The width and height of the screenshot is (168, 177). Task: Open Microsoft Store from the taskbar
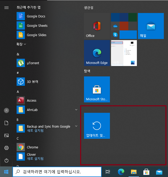coord(146,172)
